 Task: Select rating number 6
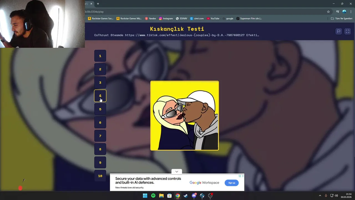click(x=100, y=122)
